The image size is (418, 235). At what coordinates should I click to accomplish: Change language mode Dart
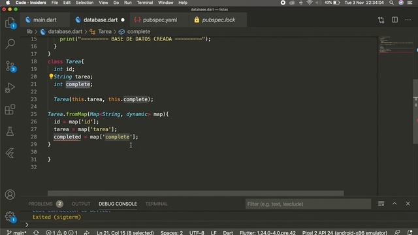(x=228, y=232)
